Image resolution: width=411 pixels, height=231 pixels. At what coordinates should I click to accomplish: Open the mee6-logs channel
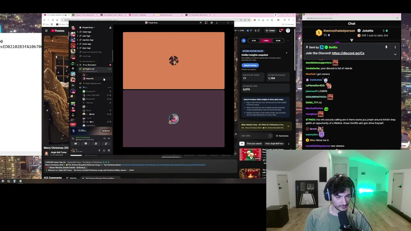87,32
